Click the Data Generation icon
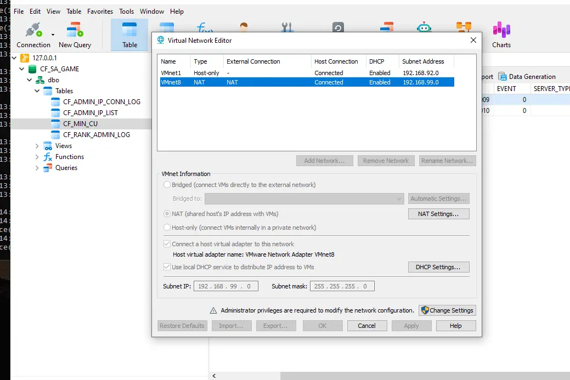 click(503, 77)
